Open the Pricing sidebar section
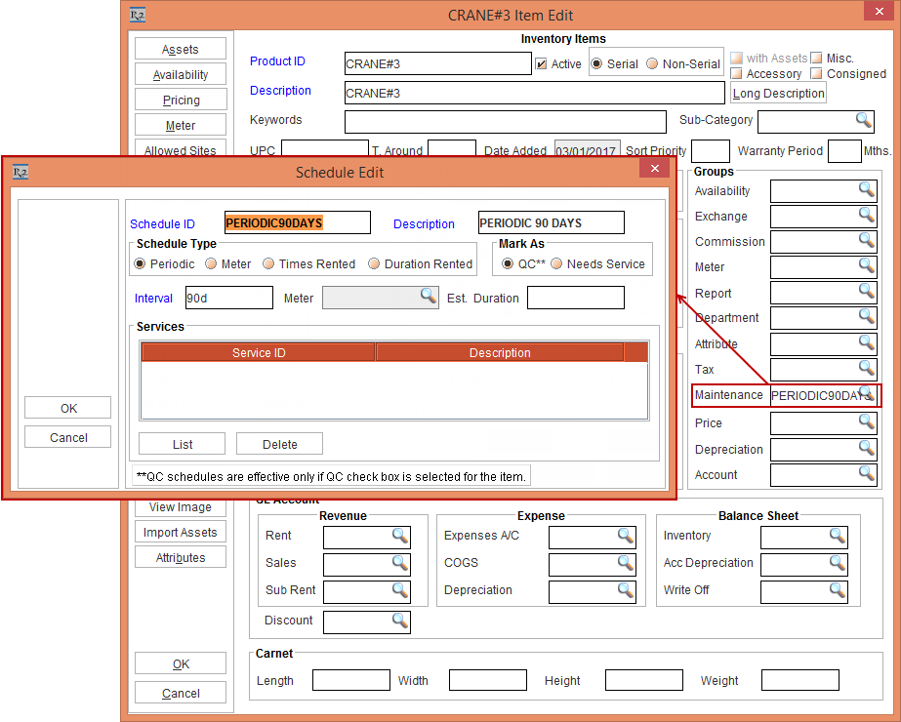 tap(181, 100)
